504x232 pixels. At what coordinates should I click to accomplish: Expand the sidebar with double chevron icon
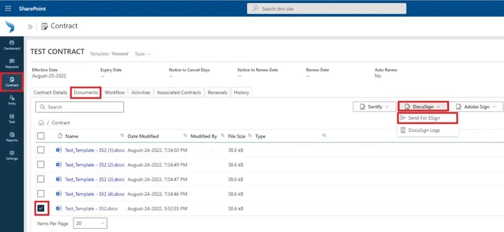pos(30,27)
